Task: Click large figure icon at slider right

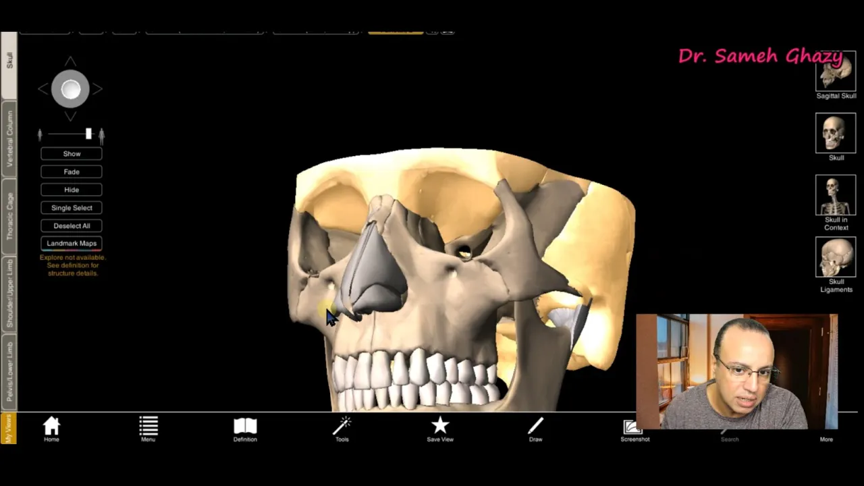Action: pyautogui.click(x=101, y=136)
